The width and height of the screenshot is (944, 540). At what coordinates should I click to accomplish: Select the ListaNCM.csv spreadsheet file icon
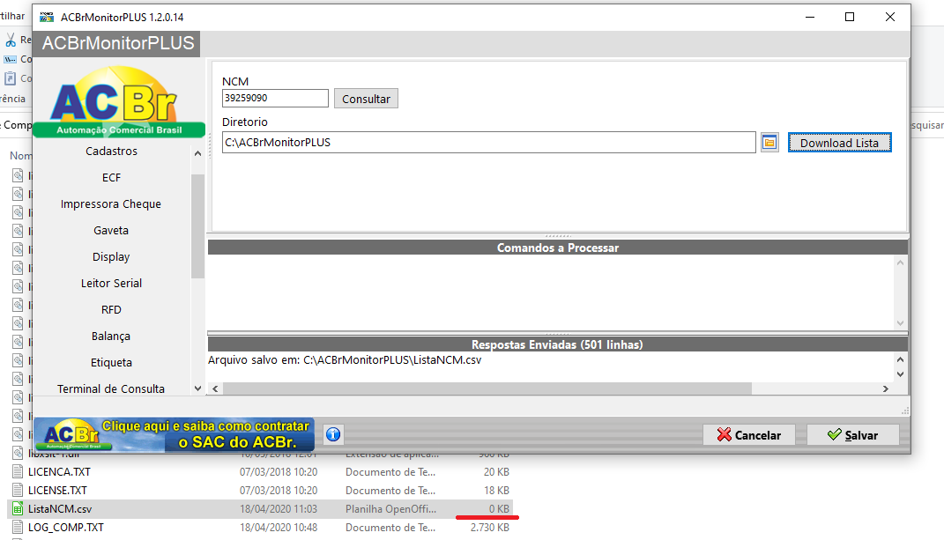[x=18, y=508]
